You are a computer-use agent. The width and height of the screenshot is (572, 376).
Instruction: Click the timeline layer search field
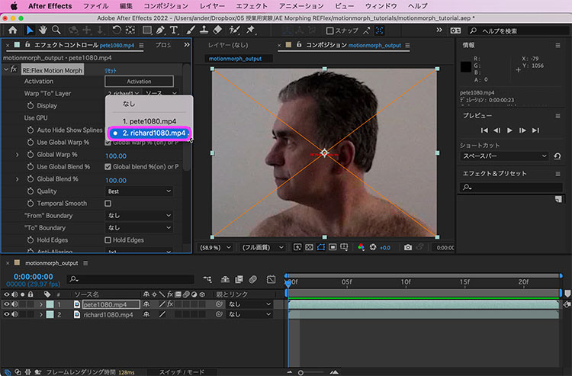pyautogui.click(x=130, y=279)
